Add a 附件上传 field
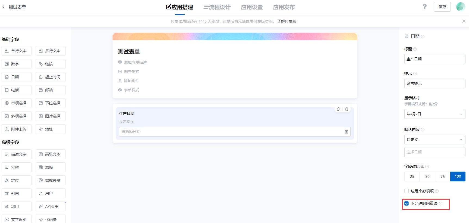 tap(17, 129)
